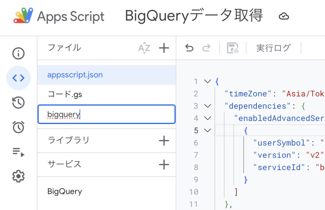
Task: Add a service with plus icon
Action: click(164, 165)
